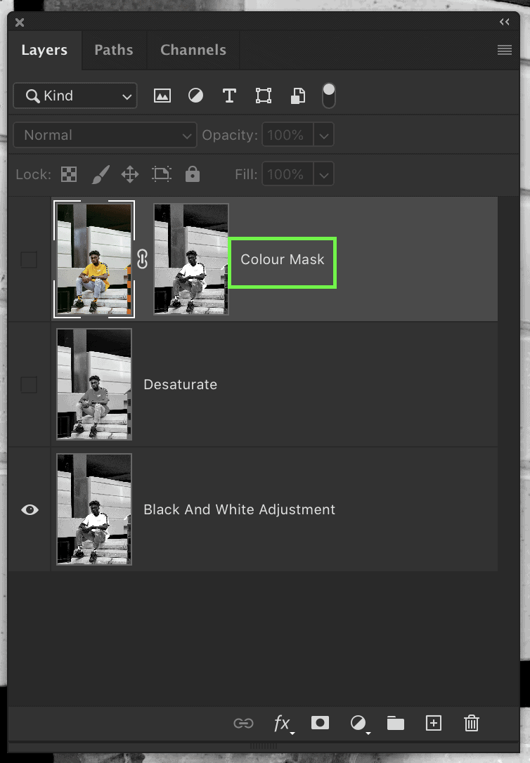Lock image pixels with brush icon
This screenshot has height=763, width=530.
(x=101, y=174)
